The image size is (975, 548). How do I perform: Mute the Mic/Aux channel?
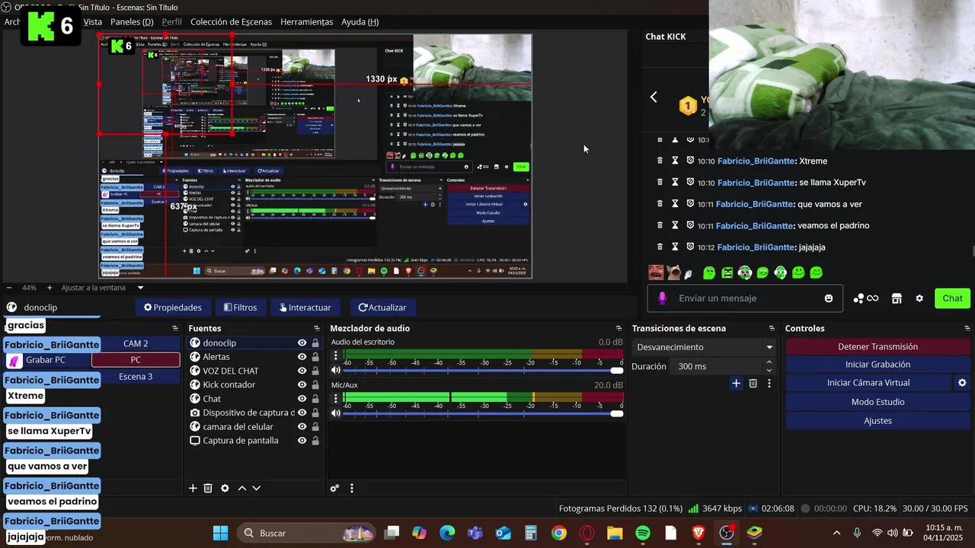pos(336,413)
